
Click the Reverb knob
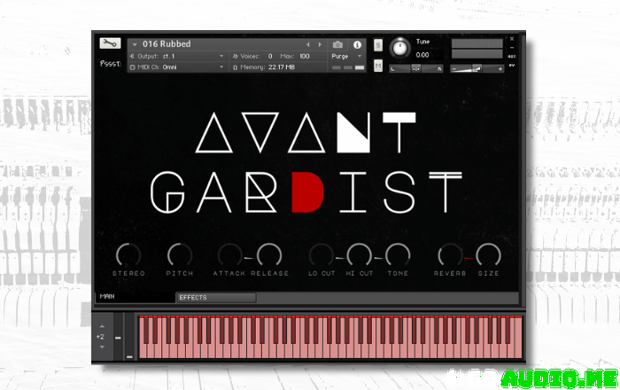coord(449,254)
